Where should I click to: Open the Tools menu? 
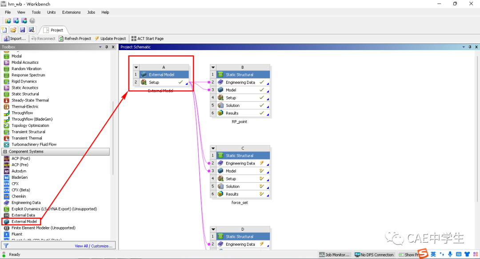click(36, 12)
